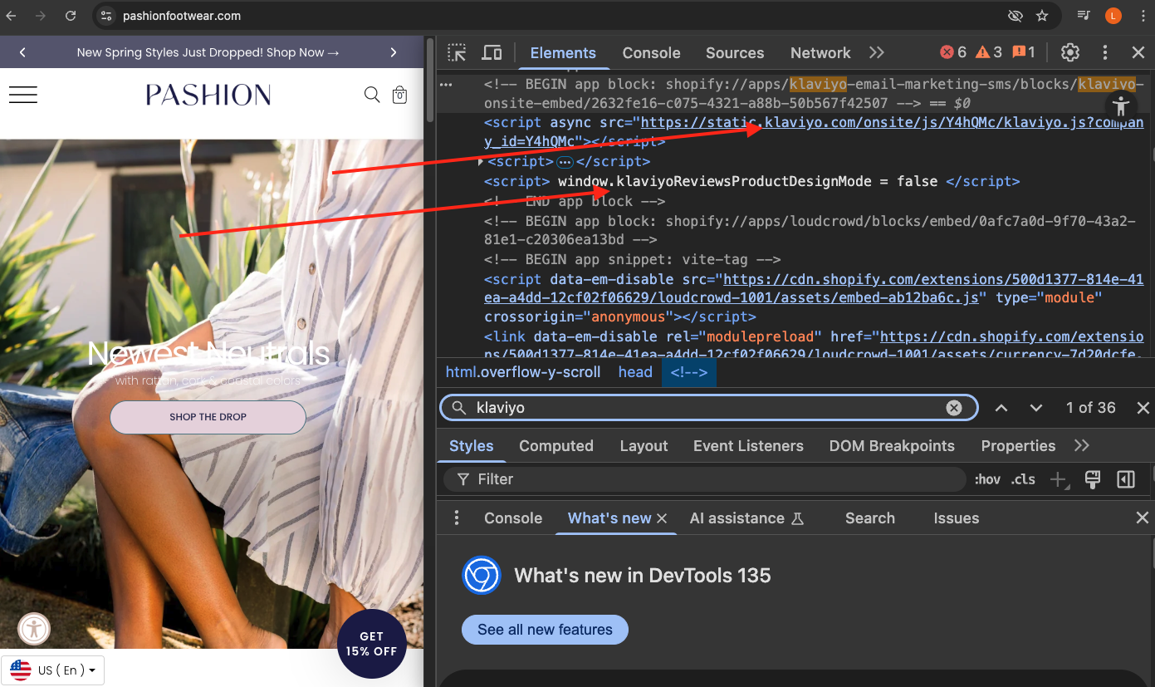Screen dimensions: 1155x687
Task: Open the hamburger menu on Pashion site
Action: tap(23, 95)
